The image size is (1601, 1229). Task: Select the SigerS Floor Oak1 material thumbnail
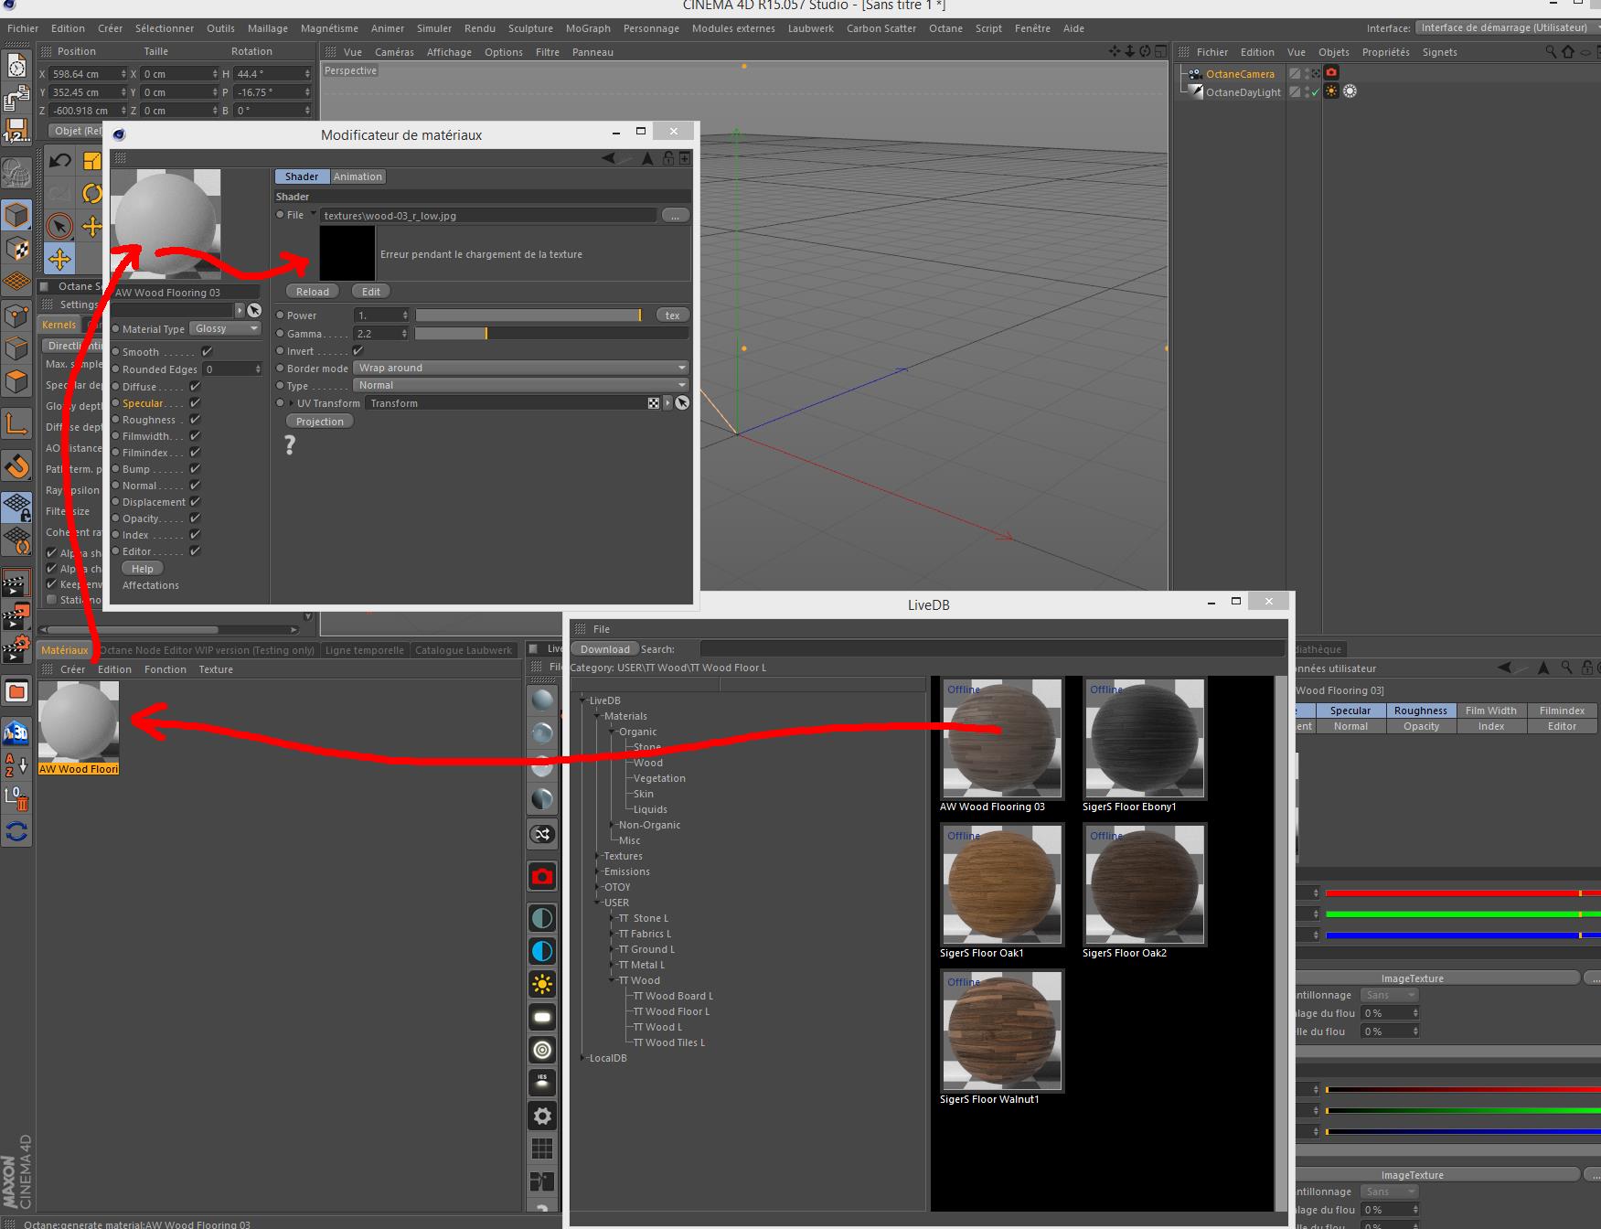point(1002,885)
